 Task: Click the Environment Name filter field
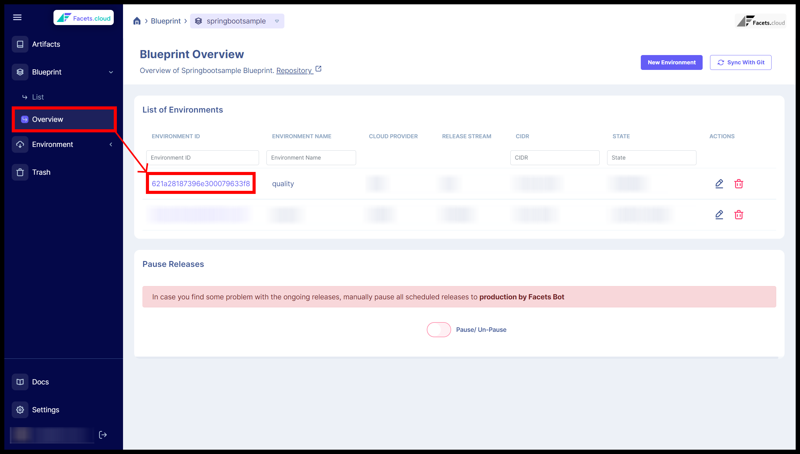pos(311,158)
